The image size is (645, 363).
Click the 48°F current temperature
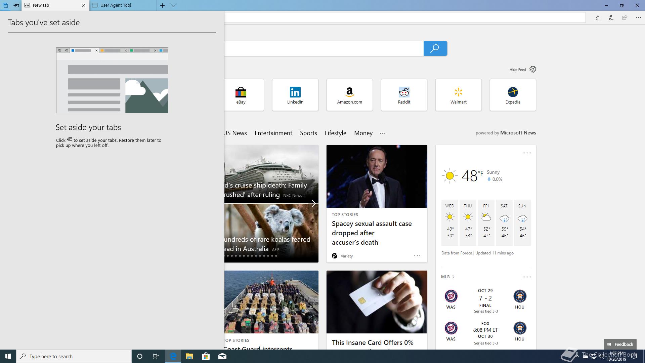(x=472, y=175)
